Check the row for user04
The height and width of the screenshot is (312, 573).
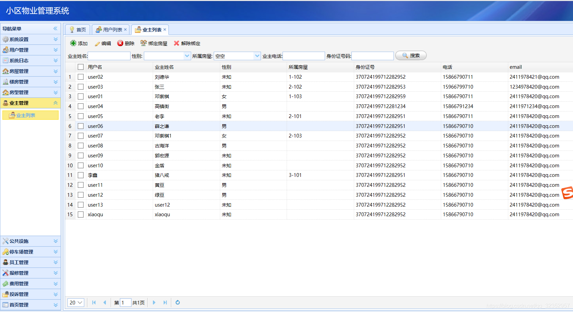[x=80, y=106]
